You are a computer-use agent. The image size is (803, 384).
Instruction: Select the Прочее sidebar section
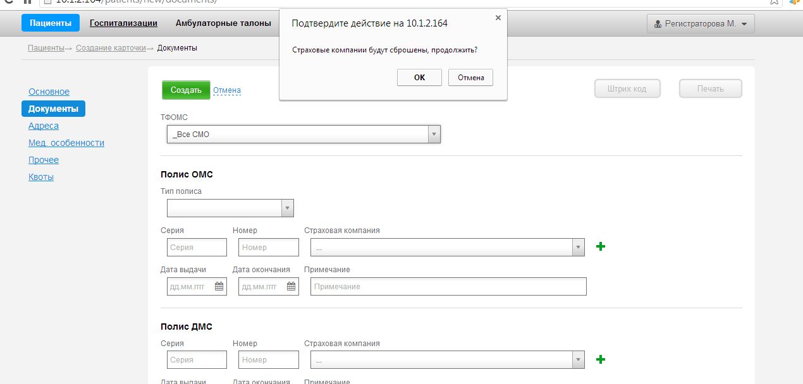44,160
